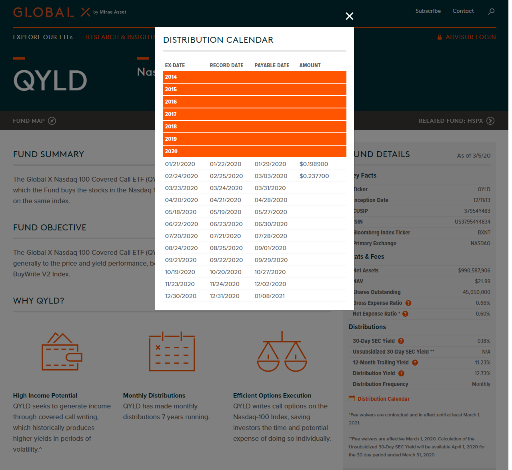Close the Distribution Calendar popup
This screenshot has height=470, width=512.
349,16
